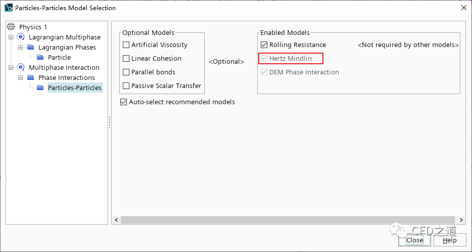Click the Phase Interactions folder icon
The width and height of the screenshot is (472, 252).
[30, 77]
